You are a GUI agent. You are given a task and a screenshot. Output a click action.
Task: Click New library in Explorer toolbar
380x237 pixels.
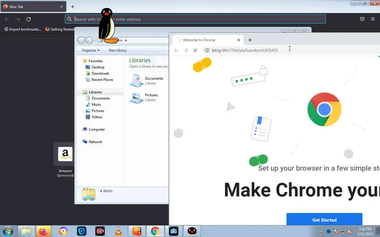pos(118,50)
